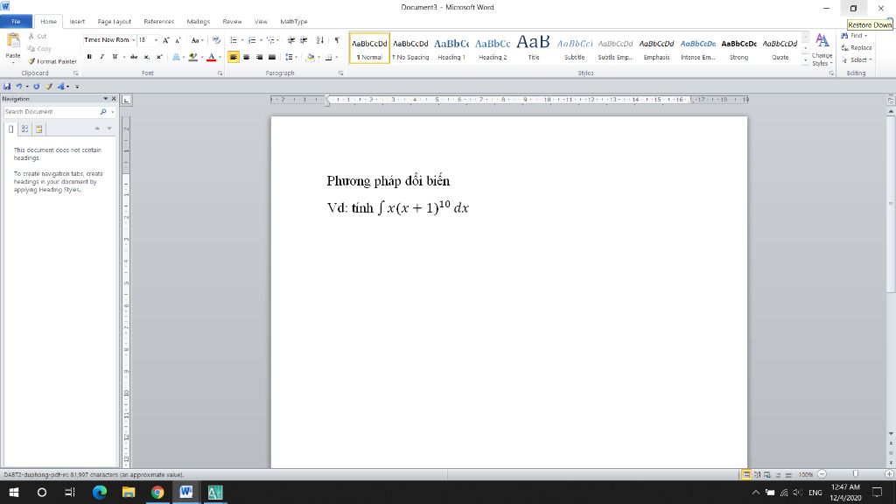Clear formatting from selected text
This screenshot has width=896, height=504.
[x=216, y=40]
